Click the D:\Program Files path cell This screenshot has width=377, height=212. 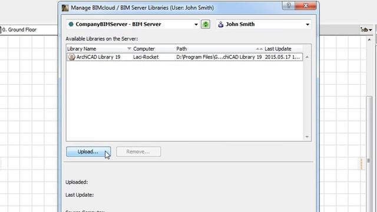pyautogui.click(x=219, y=57)
